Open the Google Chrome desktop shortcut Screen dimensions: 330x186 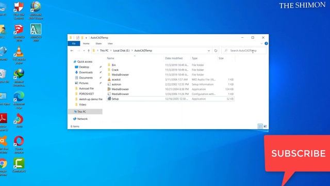pos(4,167)
